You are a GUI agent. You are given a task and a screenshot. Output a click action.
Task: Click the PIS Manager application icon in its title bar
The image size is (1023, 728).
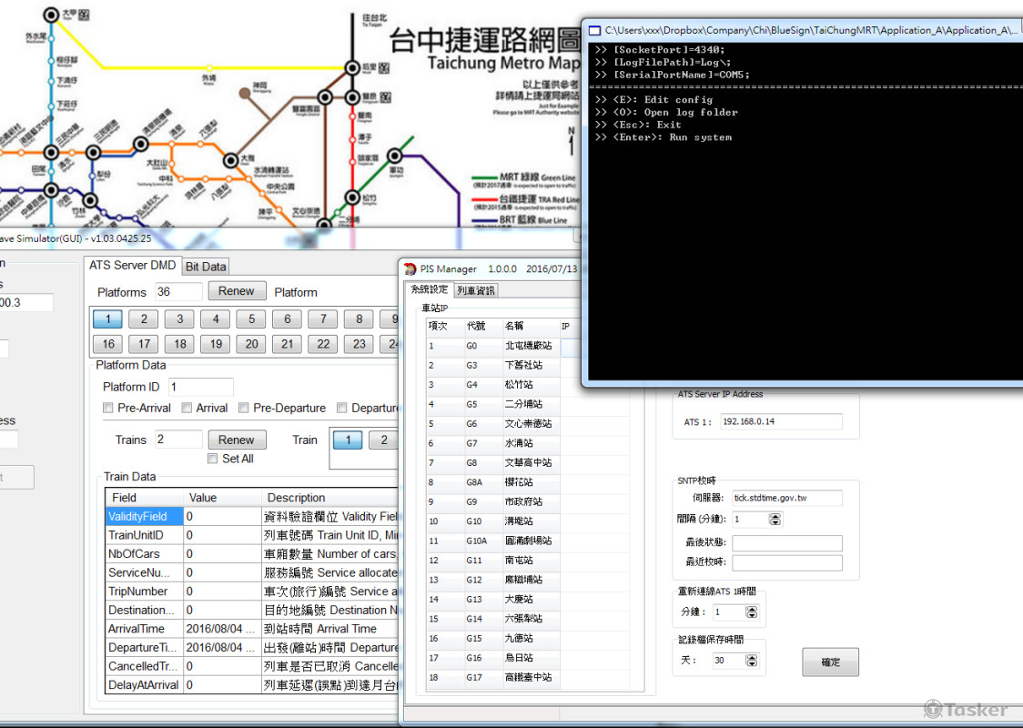[411, 268]
